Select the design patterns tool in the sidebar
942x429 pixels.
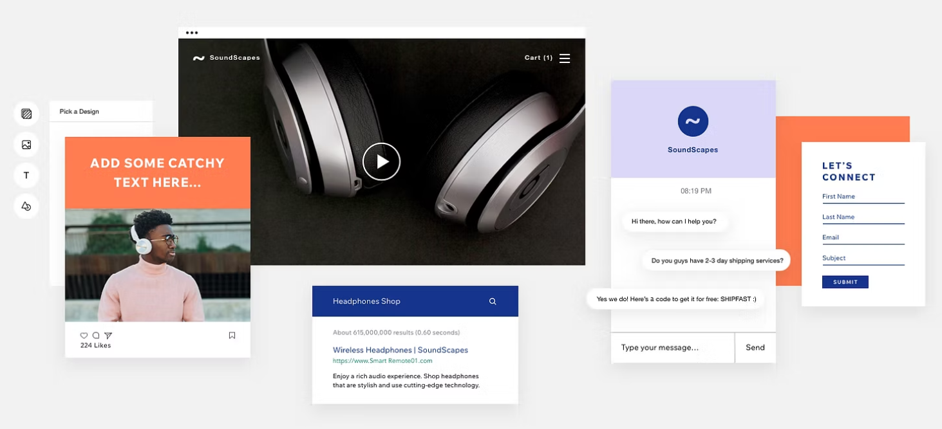point(26,113)
